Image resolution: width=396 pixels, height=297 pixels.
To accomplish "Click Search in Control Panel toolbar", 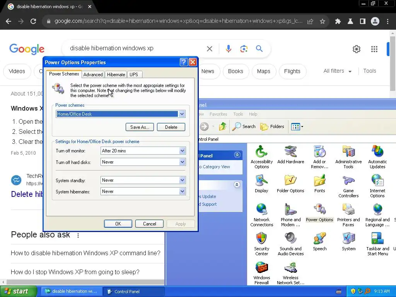I will coord(244,126).
